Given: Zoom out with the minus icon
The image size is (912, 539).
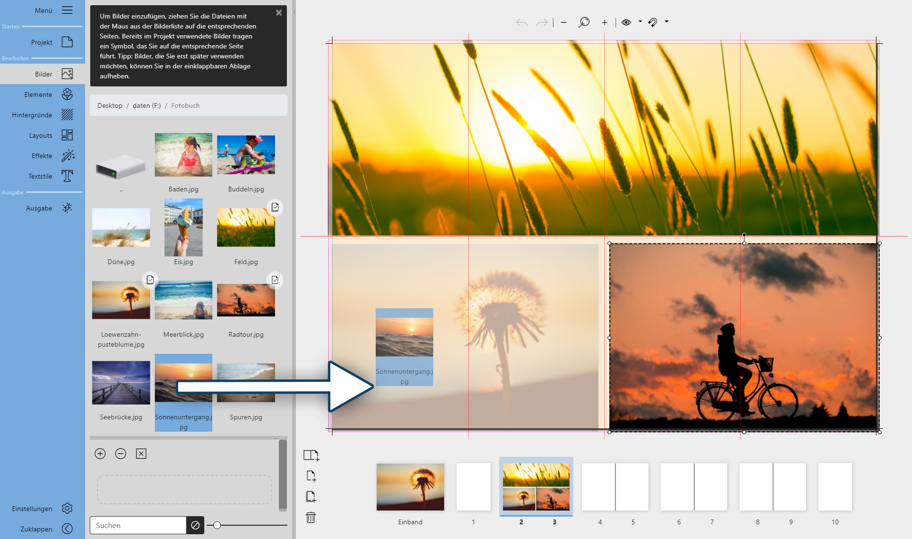Looking at the screenshot, I should tap(564, 22).
